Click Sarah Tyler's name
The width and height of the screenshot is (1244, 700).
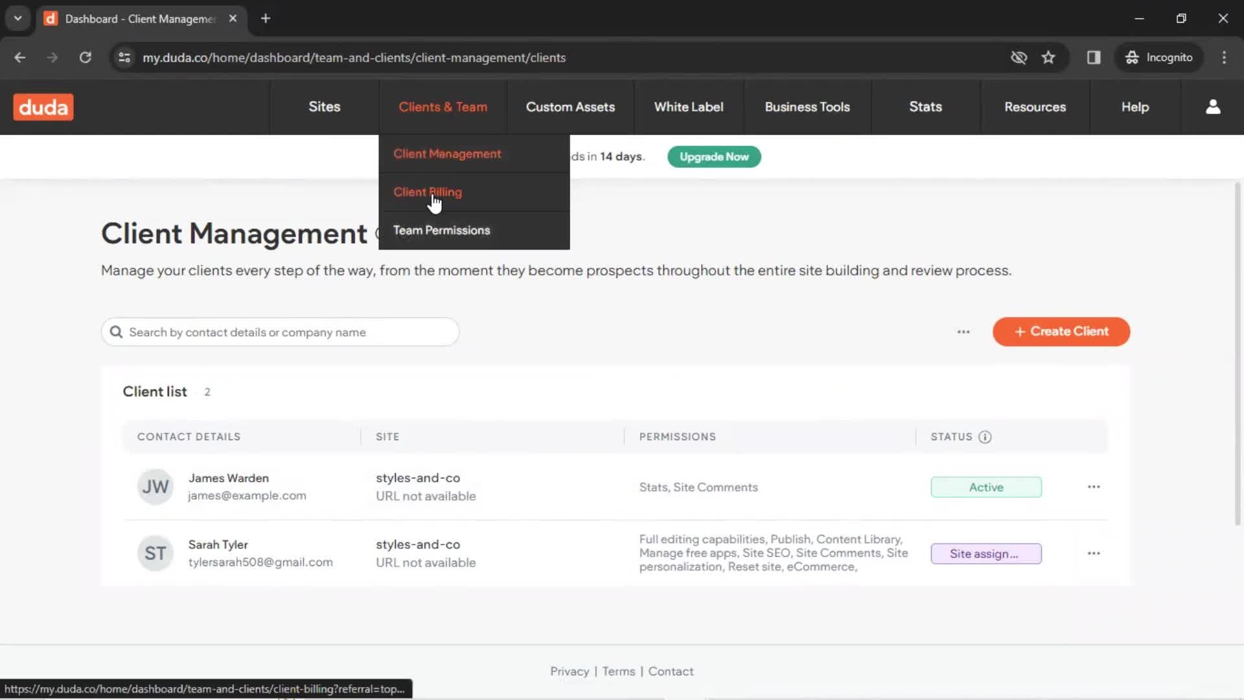pyautogui.click(x=218, y=545)
